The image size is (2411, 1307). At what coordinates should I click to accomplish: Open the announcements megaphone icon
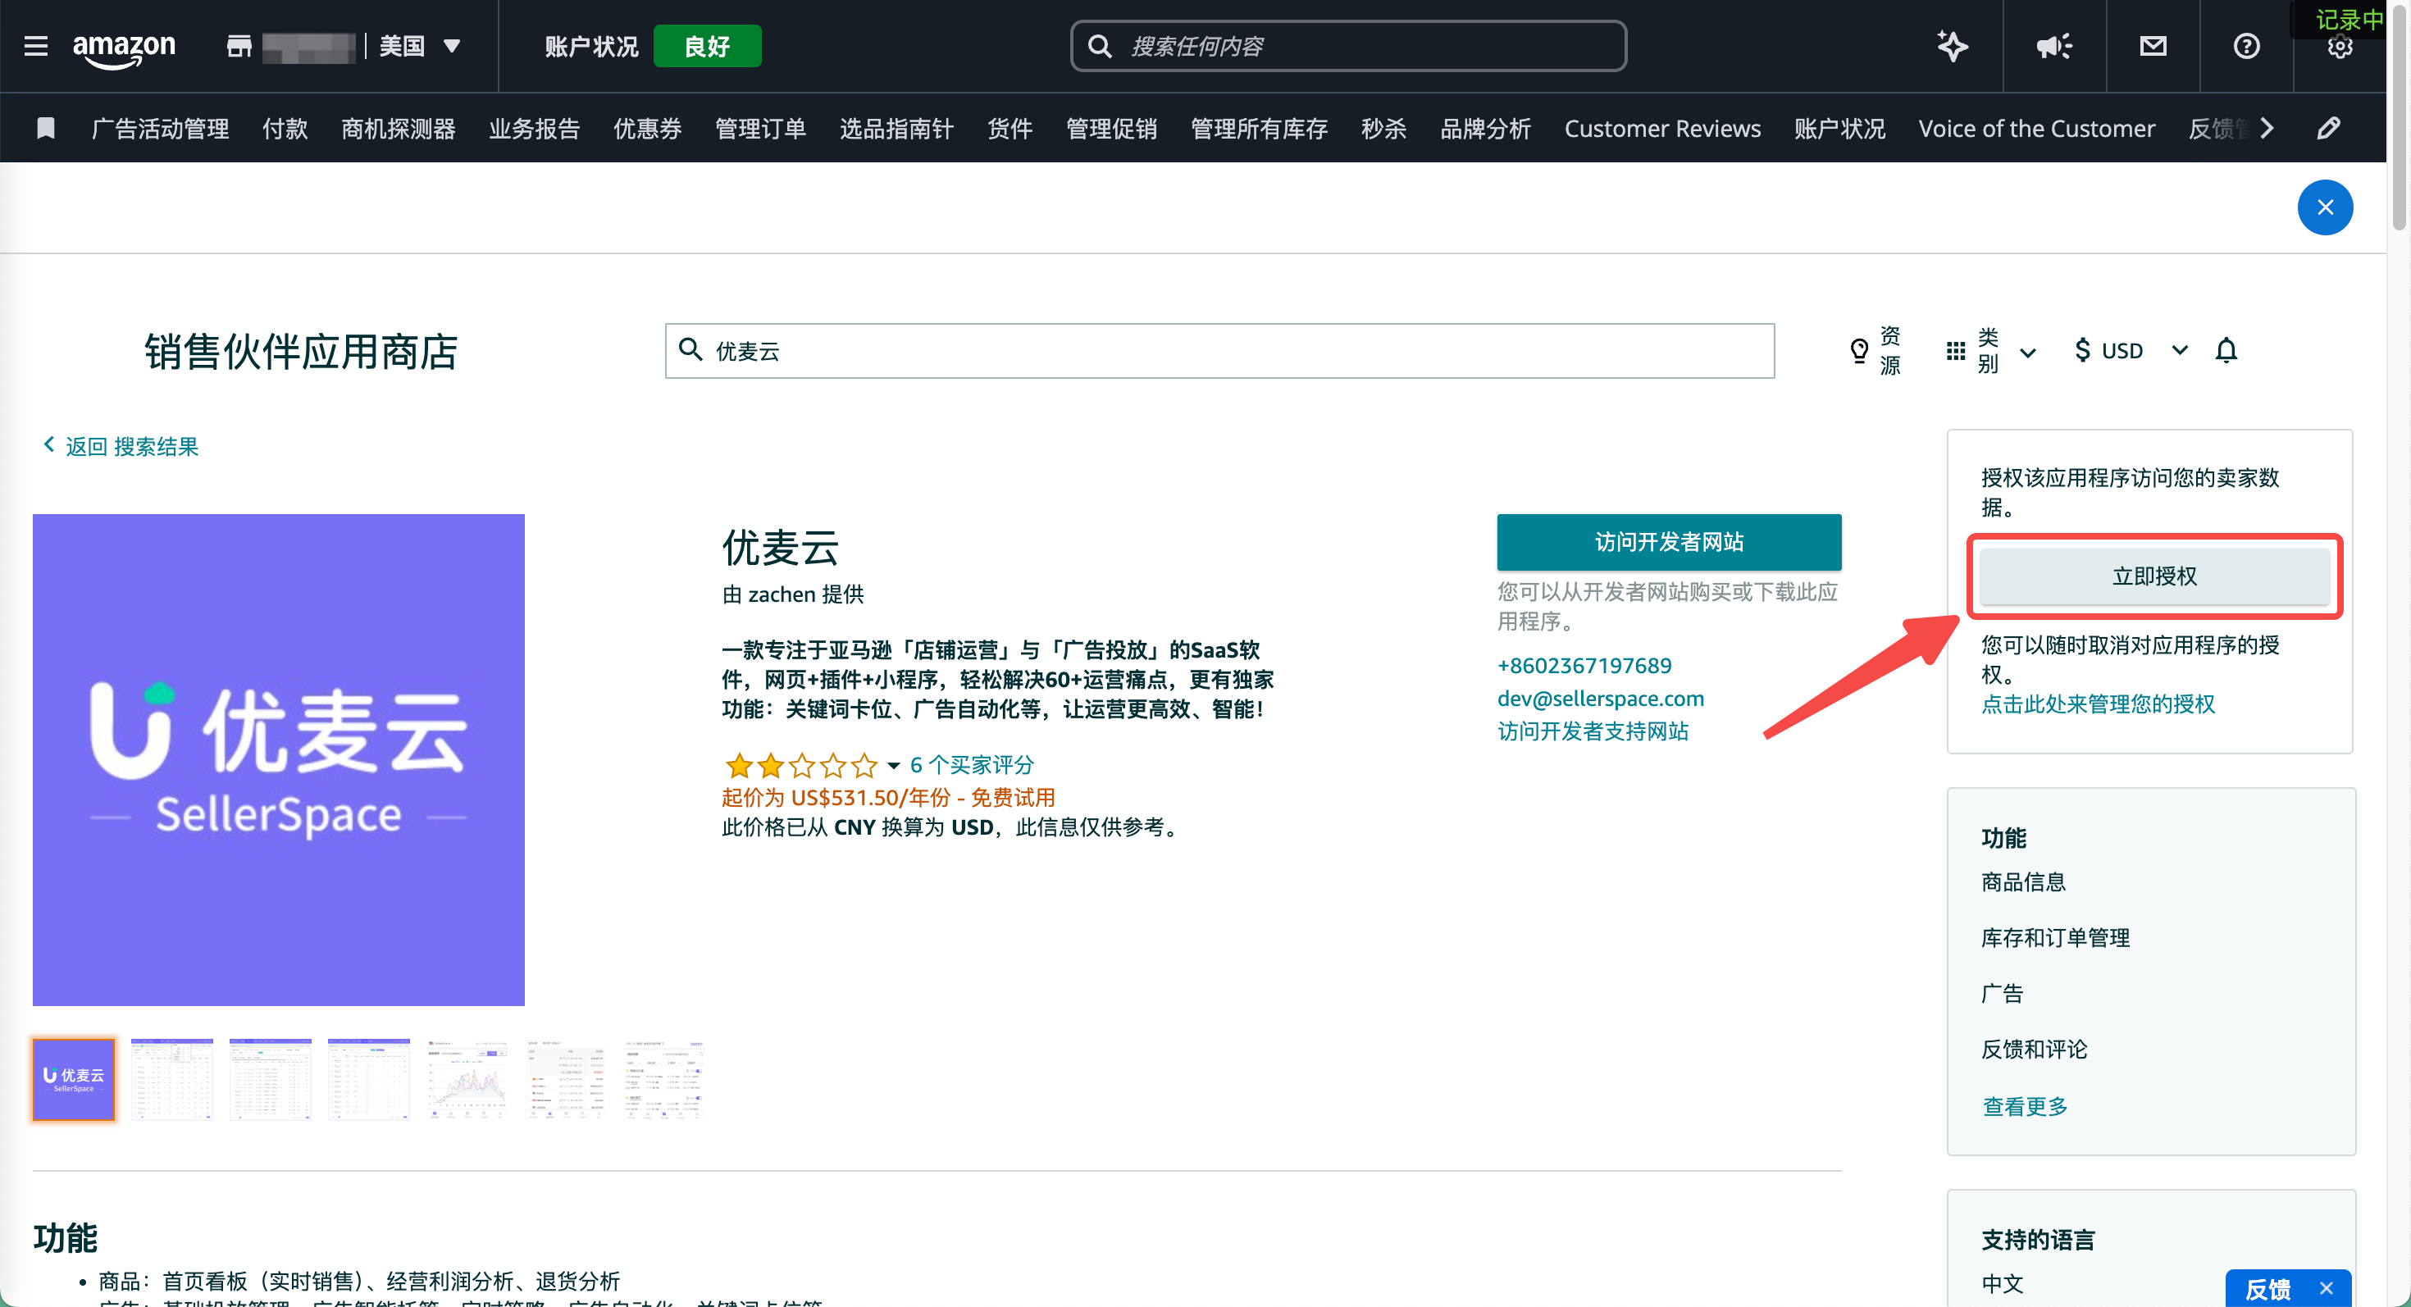tap(2053, 46)
